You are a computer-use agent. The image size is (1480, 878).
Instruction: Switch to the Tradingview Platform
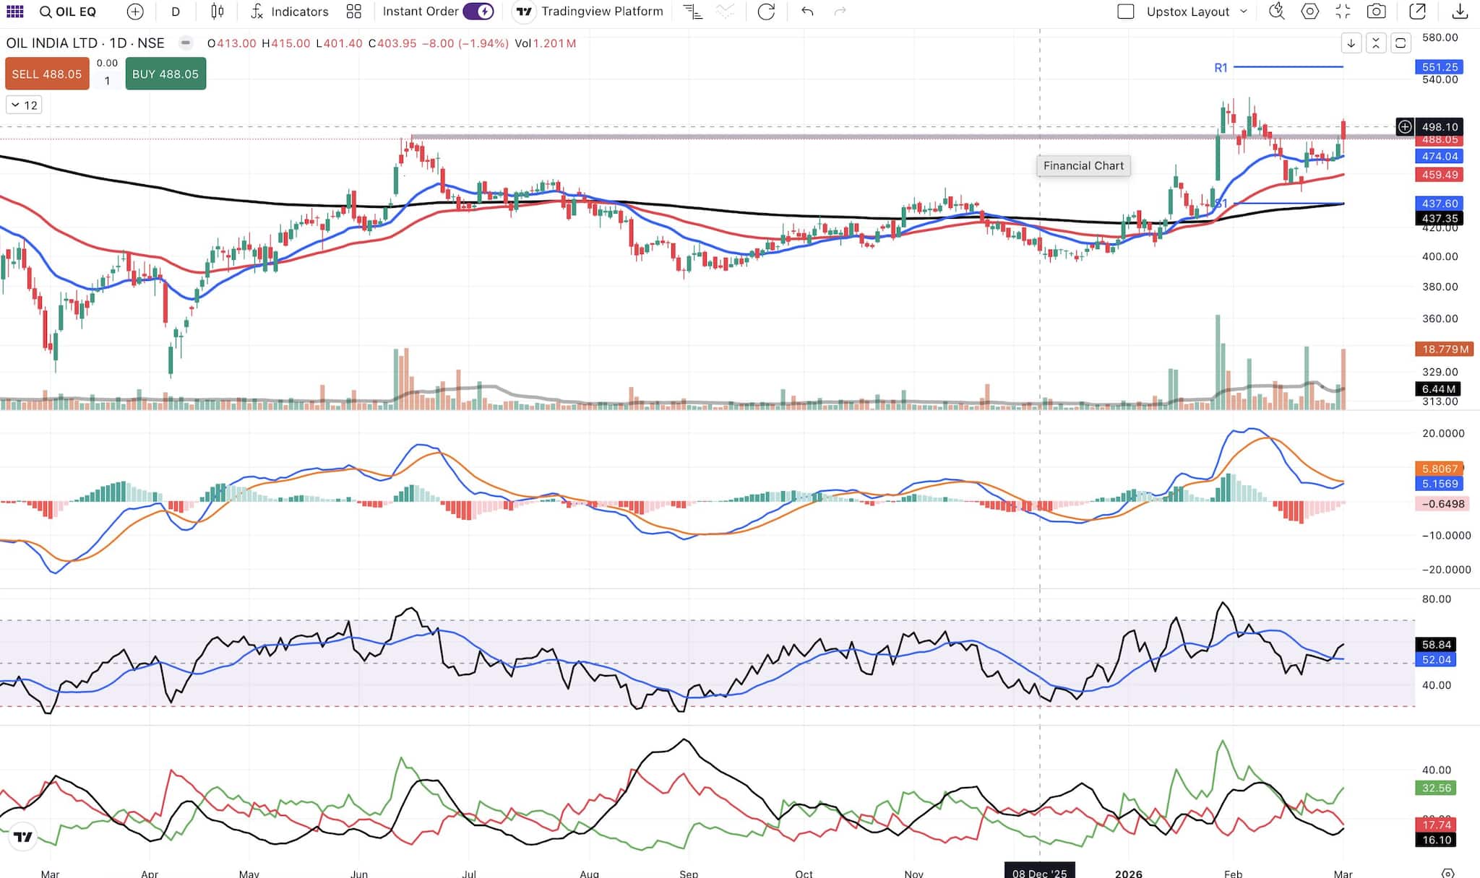589,12
